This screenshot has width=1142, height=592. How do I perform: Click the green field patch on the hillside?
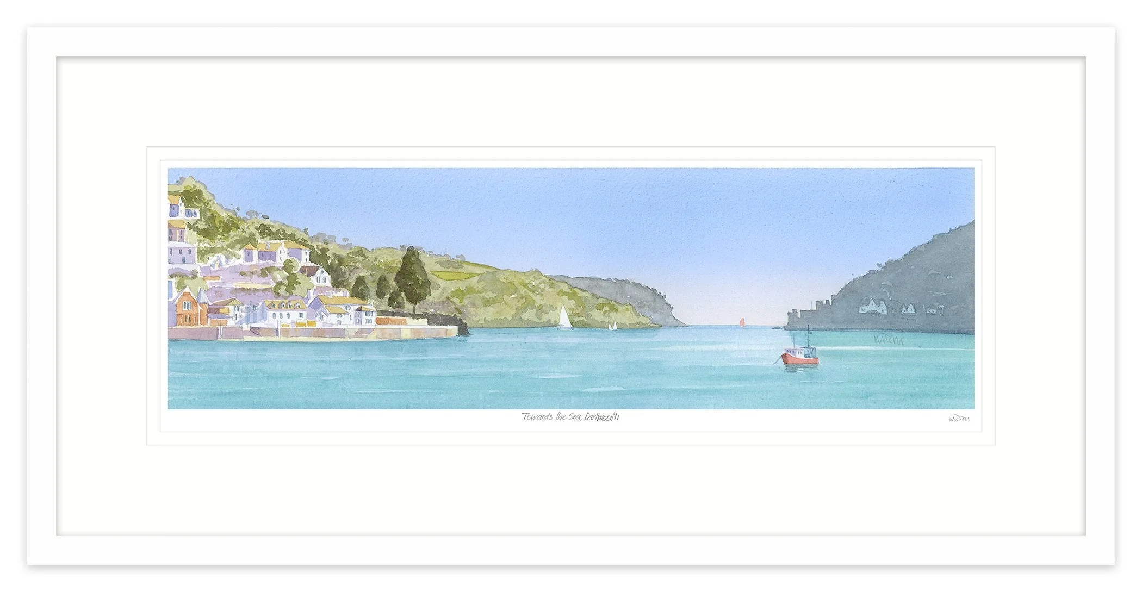(450, 275)
